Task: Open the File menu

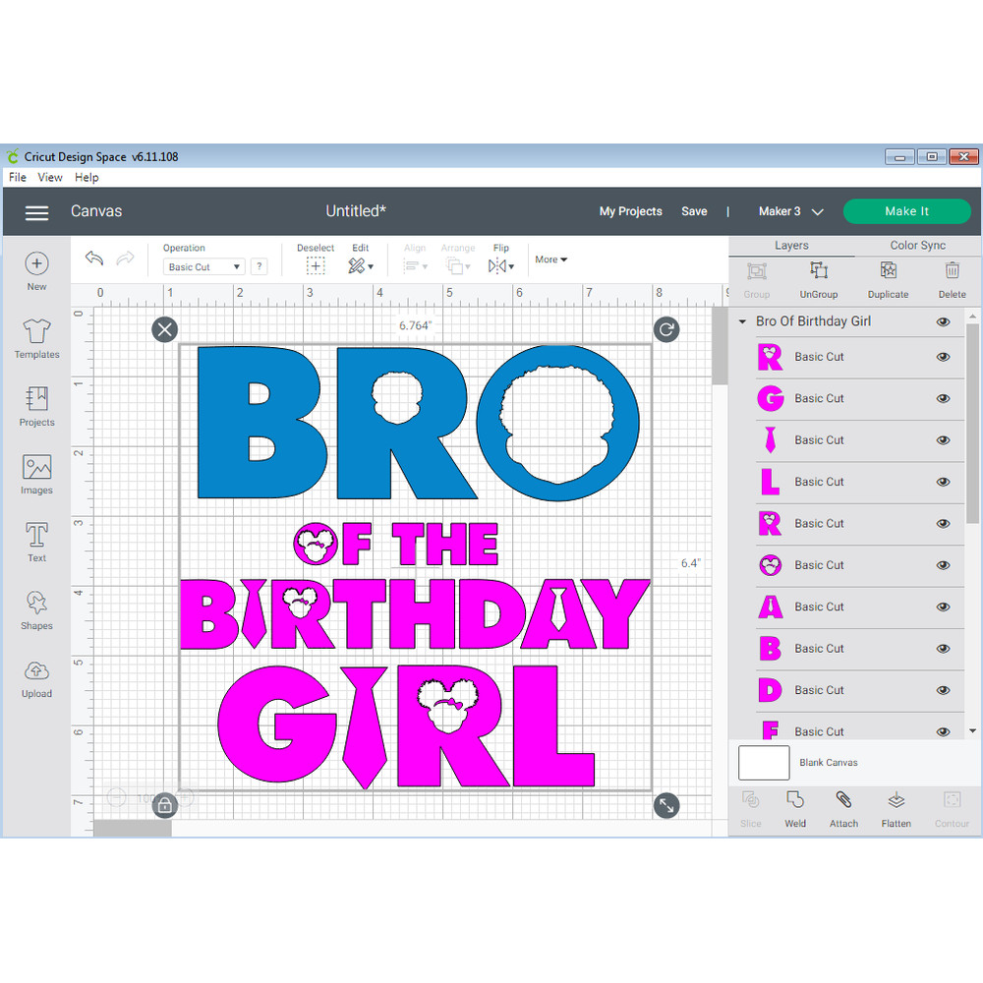Action: point(18,178)
